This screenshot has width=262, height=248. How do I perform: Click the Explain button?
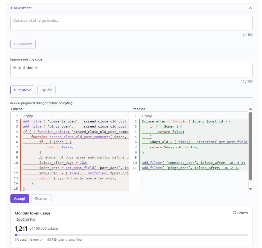pyautogui.click(x=46, y=90)
